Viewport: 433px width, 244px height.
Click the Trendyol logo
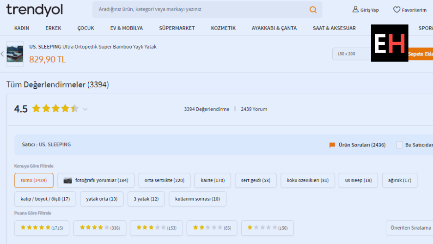pyautogui.click(x=35, y=10)
